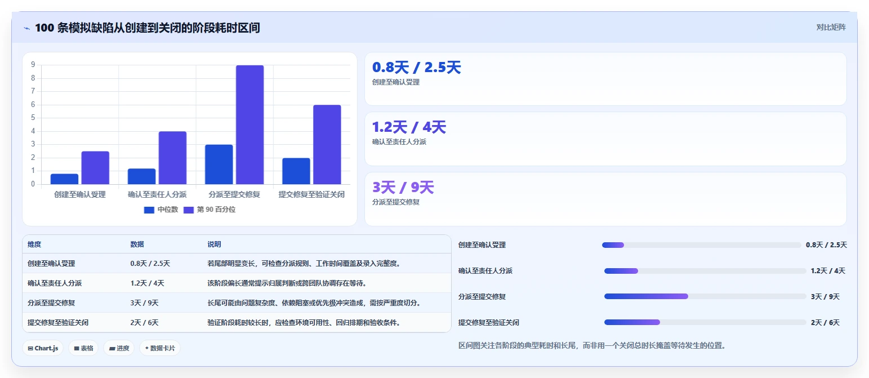Click the 确认至责任人分派 caption in the second card
This screenshot has height=378, width=869.
point(399,142)
